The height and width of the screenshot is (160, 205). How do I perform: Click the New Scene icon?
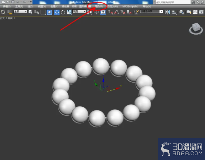[3, 2]
